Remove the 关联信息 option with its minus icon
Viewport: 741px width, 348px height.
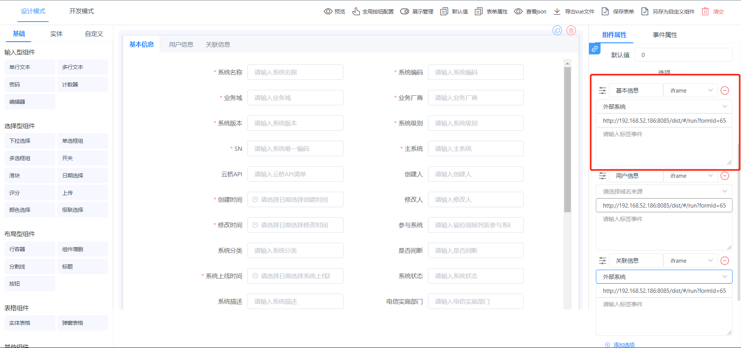pyautogui.click(x=725, y=261)
